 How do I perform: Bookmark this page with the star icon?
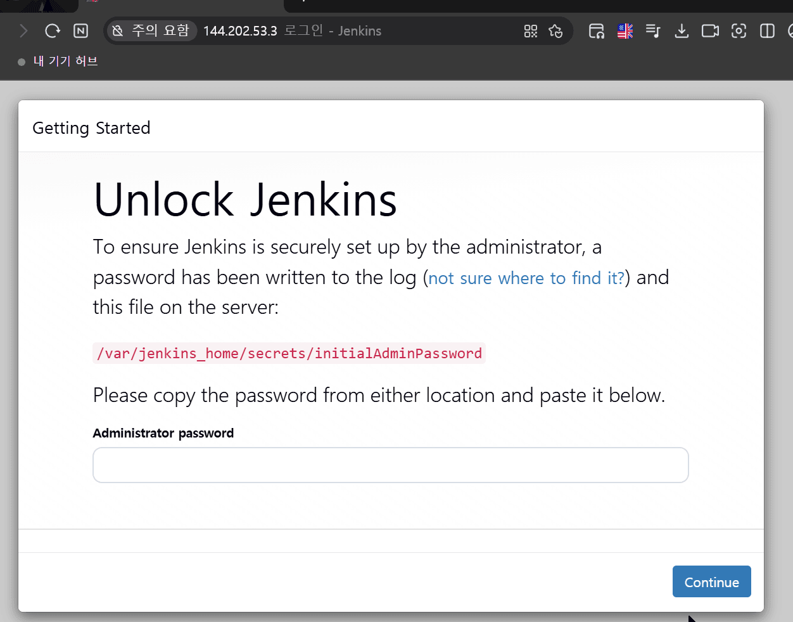555,31
